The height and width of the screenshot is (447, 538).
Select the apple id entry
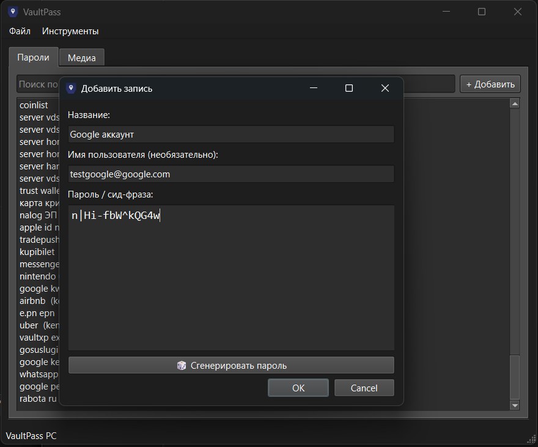[39, 227]
